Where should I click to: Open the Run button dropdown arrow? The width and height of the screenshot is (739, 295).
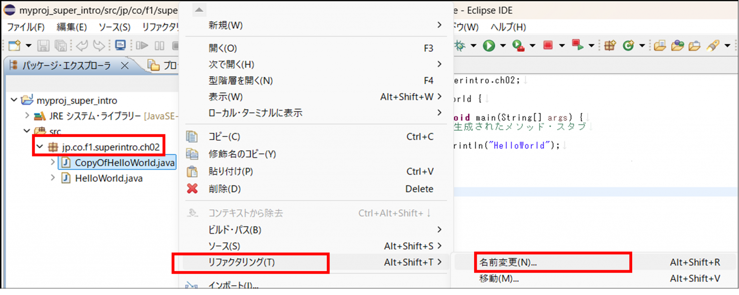tap(503, 46)
